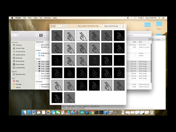
Task: Add a new tab in Finder window
Action: 150,39
